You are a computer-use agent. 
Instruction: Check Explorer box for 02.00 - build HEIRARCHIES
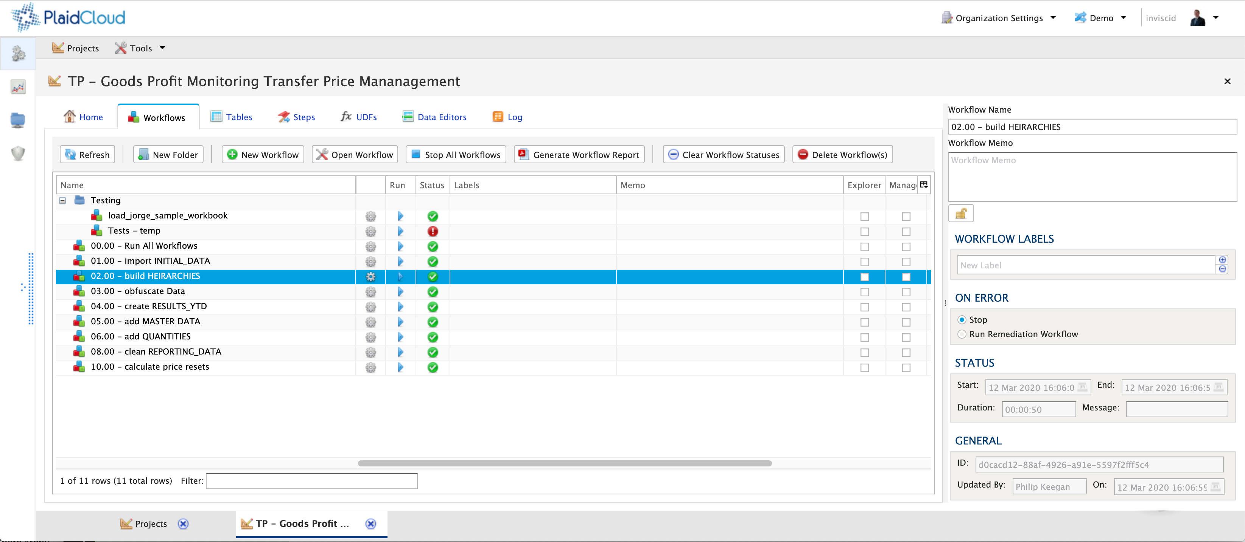click(864, 277)
